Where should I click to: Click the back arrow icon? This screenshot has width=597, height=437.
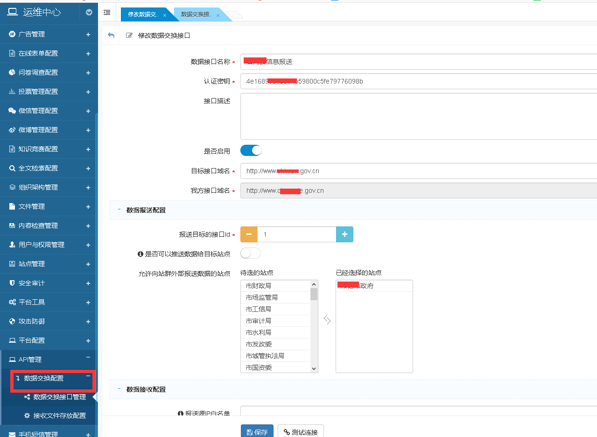pyautogui.click(x=111, y=35)
